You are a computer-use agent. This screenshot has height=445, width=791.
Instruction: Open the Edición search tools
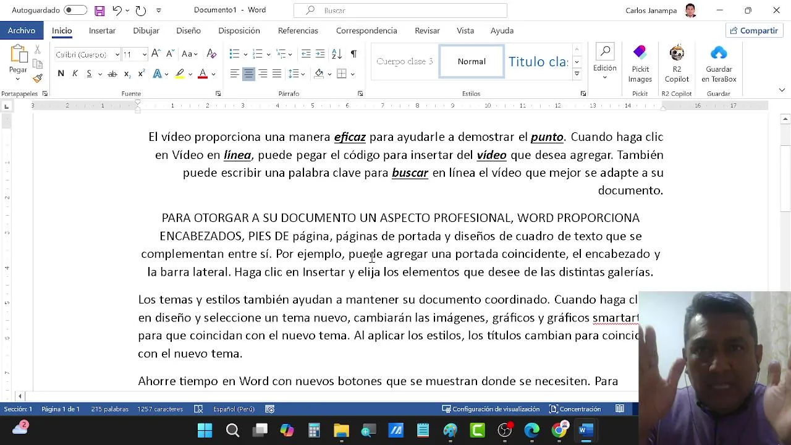(x=605, y=62)
